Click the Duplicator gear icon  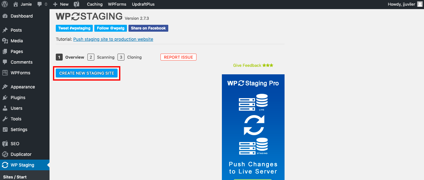click(x=5, y=154)
